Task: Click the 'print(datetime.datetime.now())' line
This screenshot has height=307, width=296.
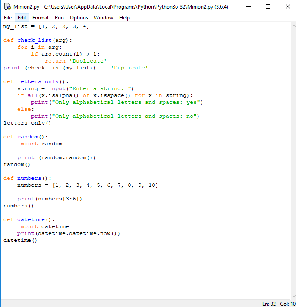Action: click(x=69, y=233)
